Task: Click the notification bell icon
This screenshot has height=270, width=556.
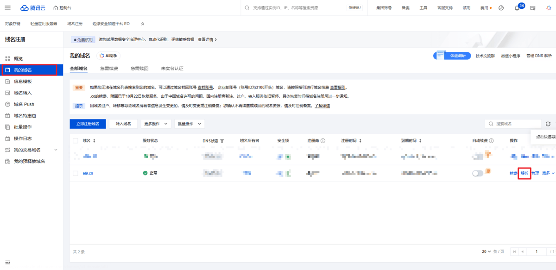Action: pyautogui.click(x=517, y=8)
